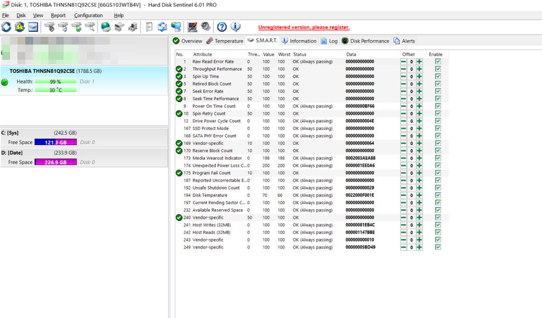This screenshot has width=542, height=318.
Task: Toggle Enable checkbox for Spin Up Time
Action: point(438,76)
